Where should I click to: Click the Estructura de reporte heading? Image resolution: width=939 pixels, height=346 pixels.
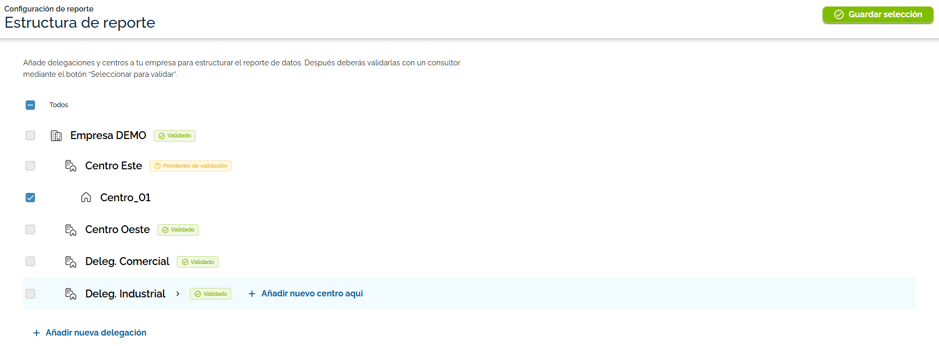pyautogui.click(x=80, y=23)
